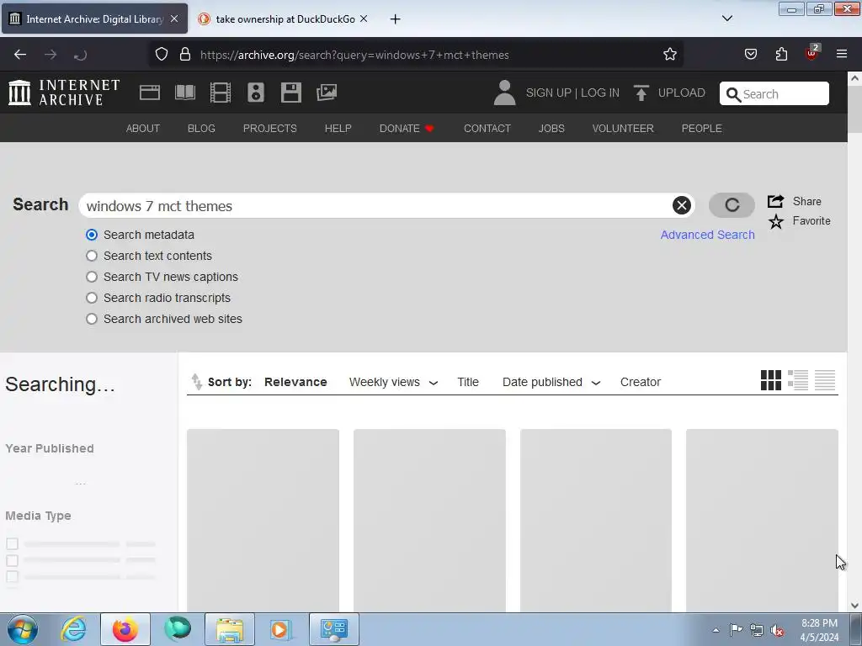Bookmark this page with the star
Image resolution: width=862 pixels, height=646 pixels.
[x=669, y=55]
